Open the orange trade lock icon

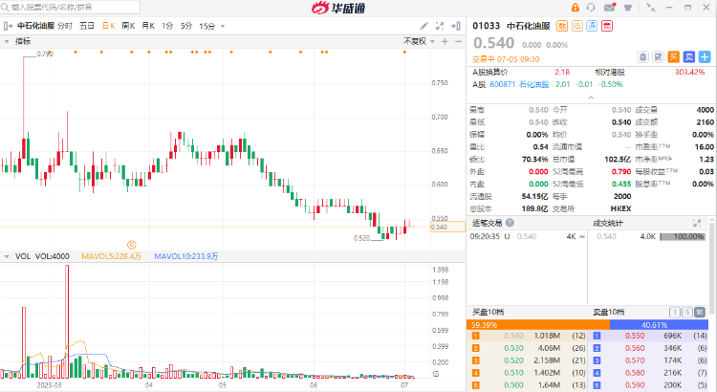[576, 8]
